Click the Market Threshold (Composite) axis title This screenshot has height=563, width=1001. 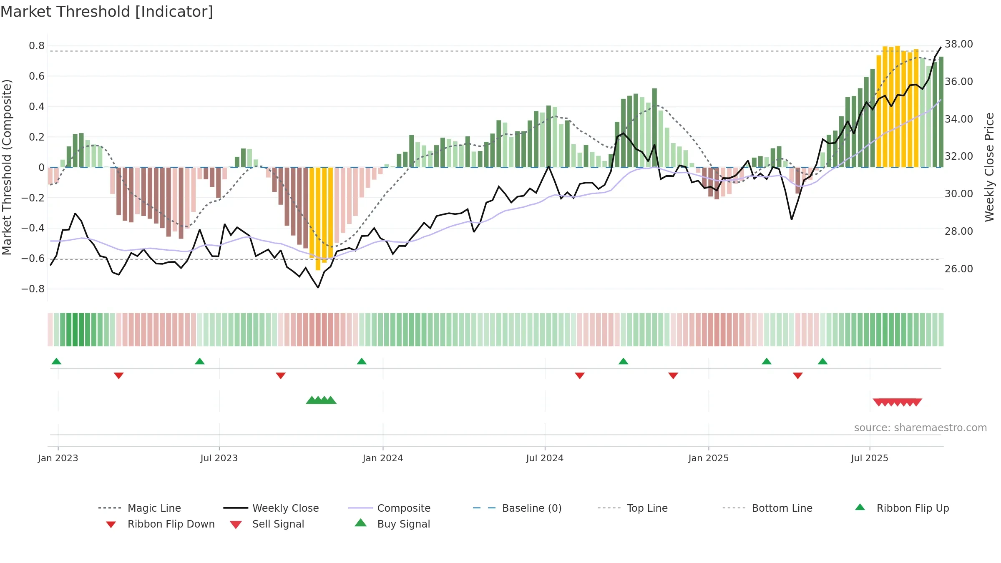tap(7, 167)
